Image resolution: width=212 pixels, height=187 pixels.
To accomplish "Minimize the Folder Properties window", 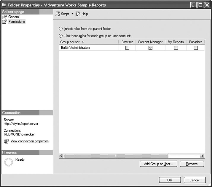I will click(193, 5).
